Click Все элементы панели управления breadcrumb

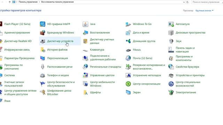pyautogui.click(x=57, y=2)
